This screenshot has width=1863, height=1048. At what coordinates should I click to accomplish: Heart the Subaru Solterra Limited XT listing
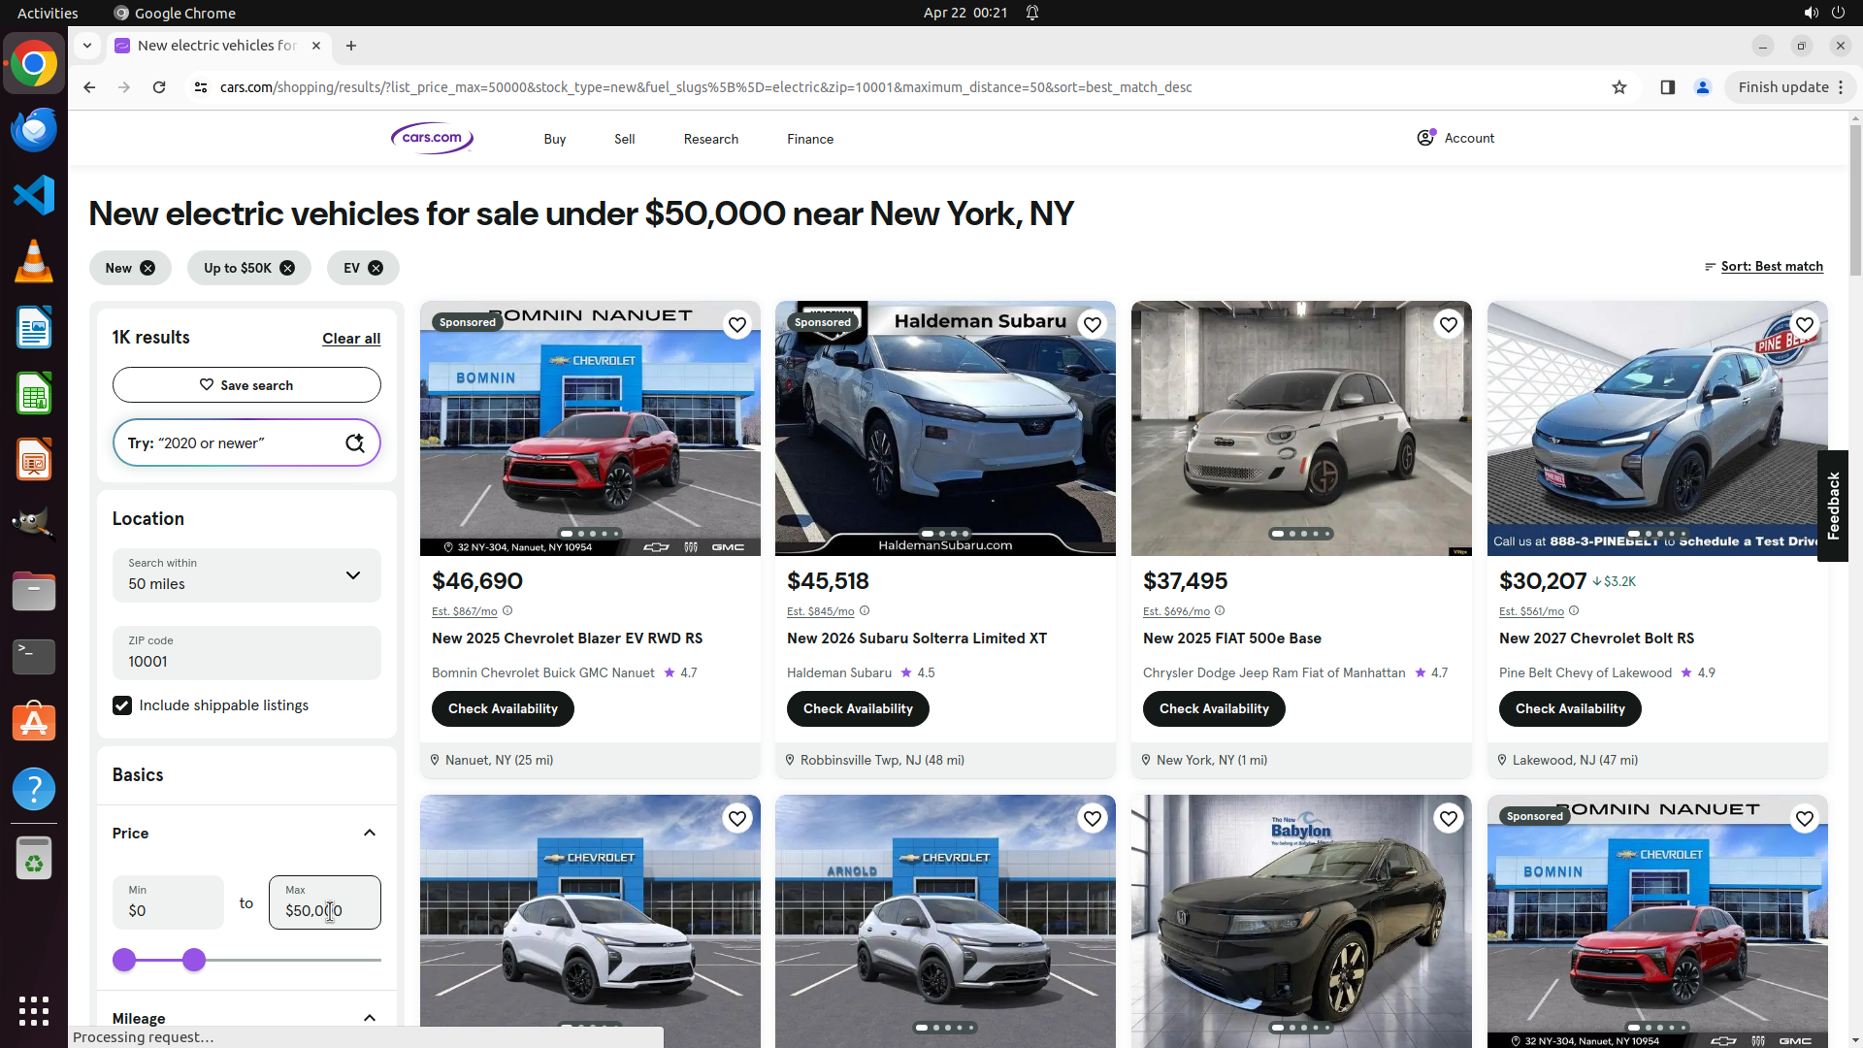(x=1093, y=325)
